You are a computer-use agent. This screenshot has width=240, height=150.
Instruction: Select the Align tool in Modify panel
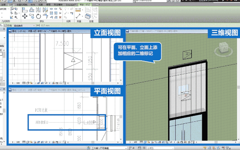[x=25, y=10]
